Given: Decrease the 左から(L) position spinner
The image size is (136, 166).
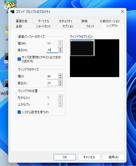Looking at the screenshot, I should coord(60,99).
